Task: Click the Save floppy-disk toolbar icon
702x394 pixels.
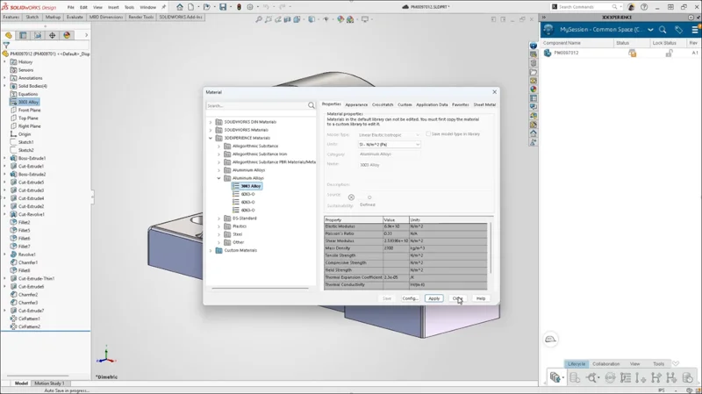Action: pyautogui.click(x=223, y=7)
